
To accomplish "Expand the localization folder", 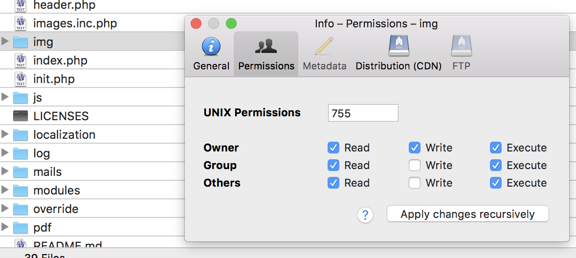I will [5, 134].
